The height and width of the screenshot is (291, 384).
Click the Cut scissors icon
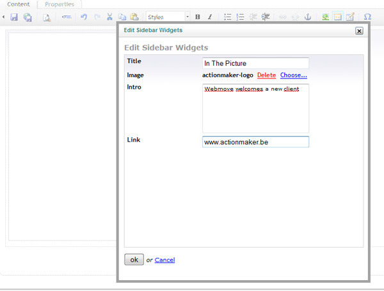pos(109,17)
